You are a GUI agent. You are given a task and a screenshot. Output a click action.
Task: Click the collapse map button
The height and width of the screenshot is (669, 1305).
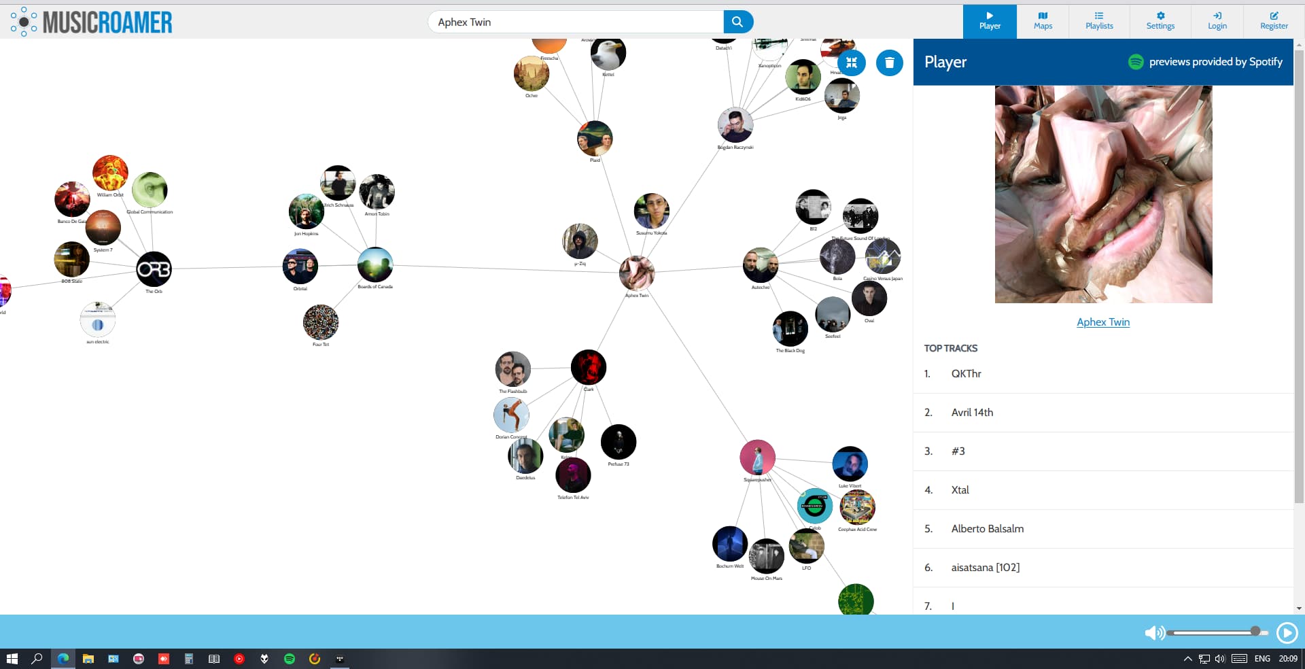pyautogui.click(x=852, y=63)
